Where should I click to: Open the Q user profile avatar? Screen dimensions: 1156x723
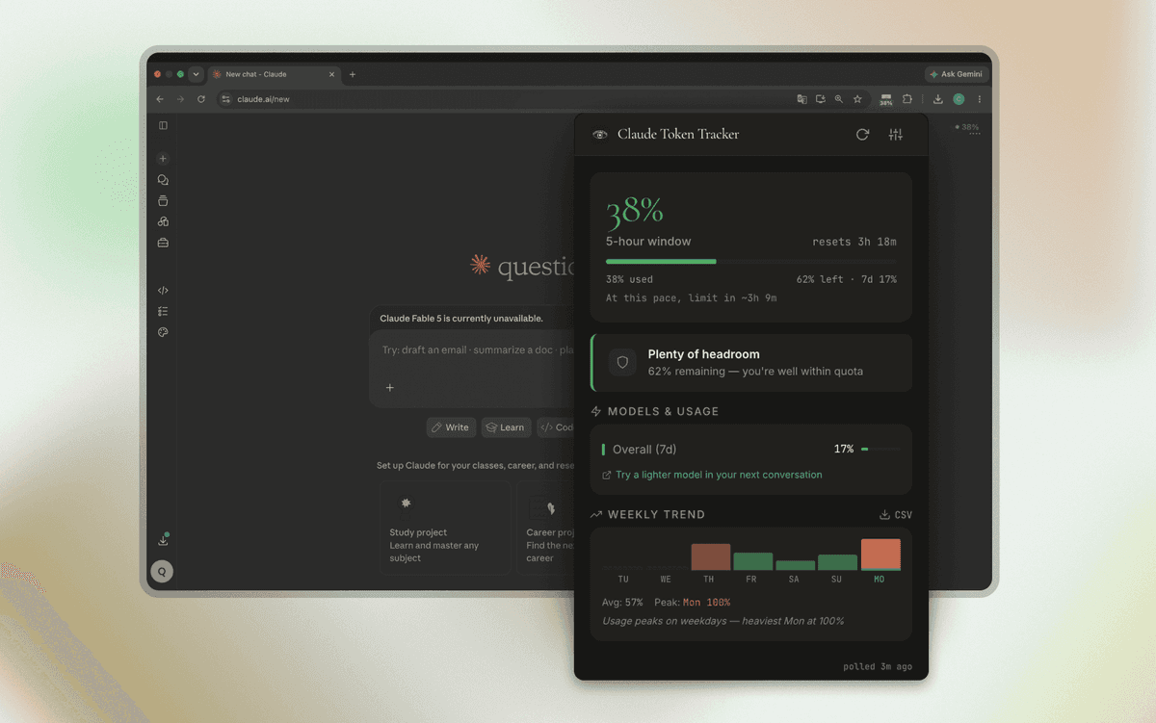coord(162,572)
